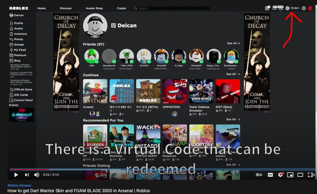Open the Welcome to Bloxburg game thumbnail
Screen dimensions: 317x194
(122, 137)
